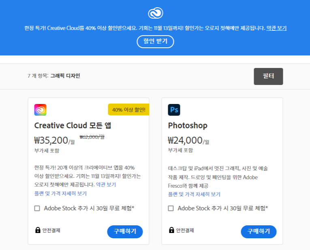This screenshot has height=250, width=310.
Task: Click 구매하기 for Creative Cloud 모든 앱
Action: 125,232
